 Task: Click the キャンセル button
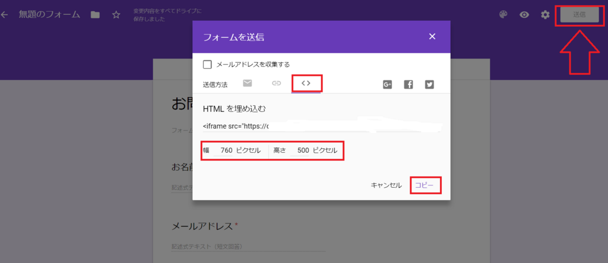pyautogui.click(x=386, y=185)
